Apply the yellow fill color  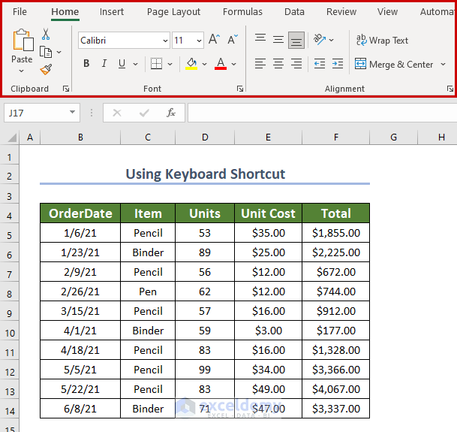pos(191,64)
